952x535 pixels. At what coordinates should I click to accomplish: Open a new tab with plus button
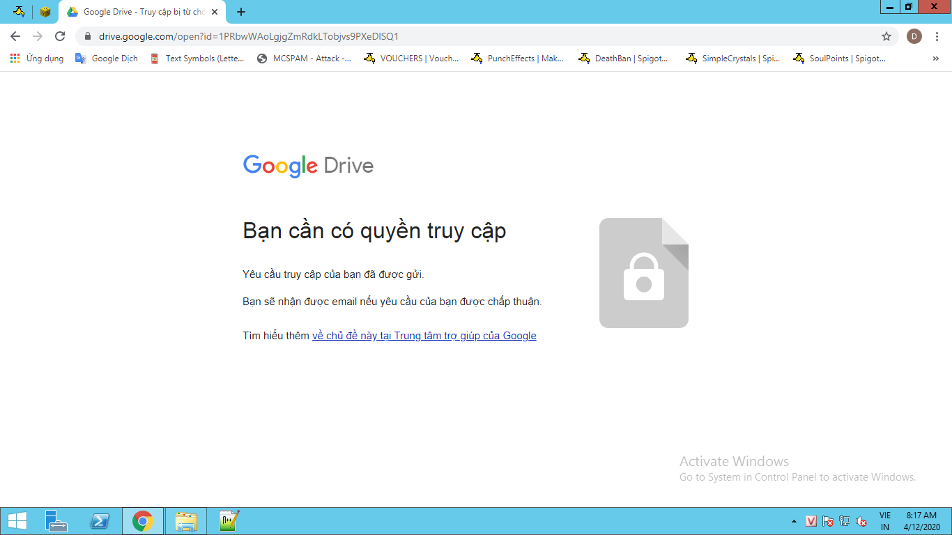241,12
